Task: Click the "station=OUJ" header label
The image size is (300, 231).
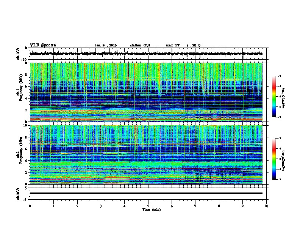Action: [140, 45]
